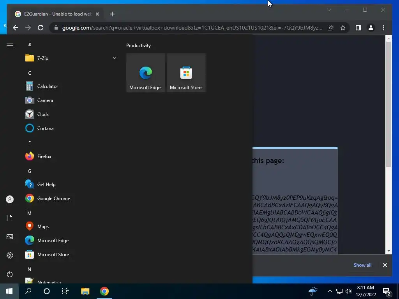Open Chrome three-dot menu
The image size is (399, 299).
383,28
